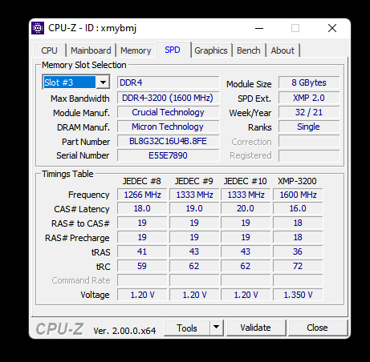Select the SPD tab

173,50
